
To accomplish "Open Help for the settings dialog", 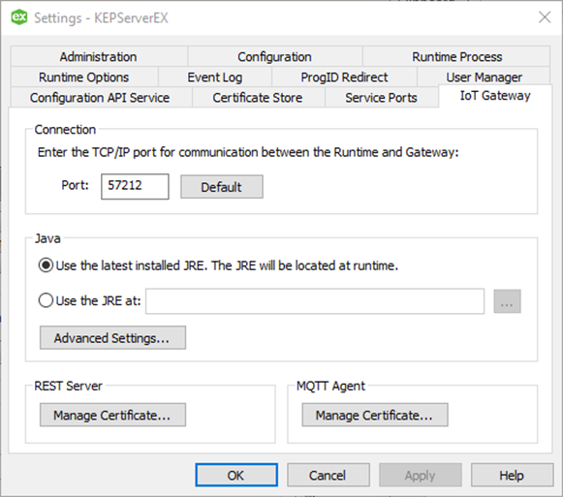I will (x=512, y=475).
